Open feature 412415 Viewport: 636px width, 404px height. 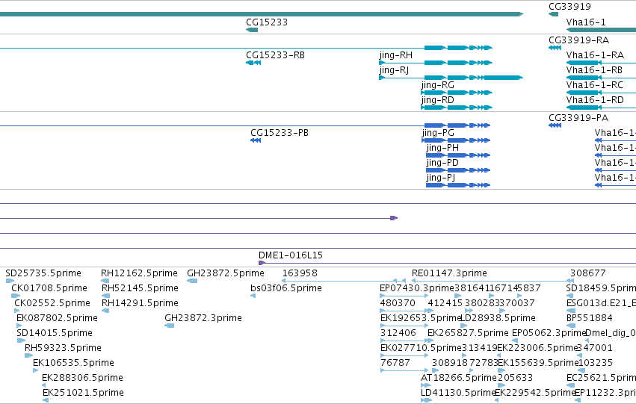tap(445, 303)
